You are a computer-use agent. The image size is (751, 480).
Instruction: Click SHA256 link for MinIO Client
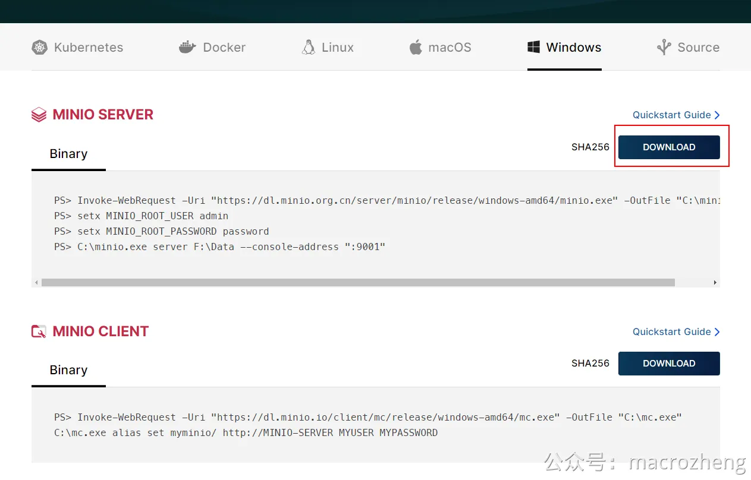pos(590,364)
